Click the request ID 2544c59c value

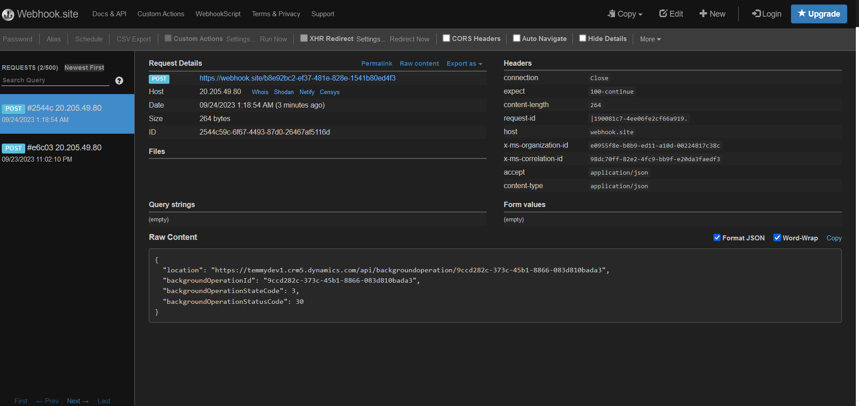click(x=265, y=132)
